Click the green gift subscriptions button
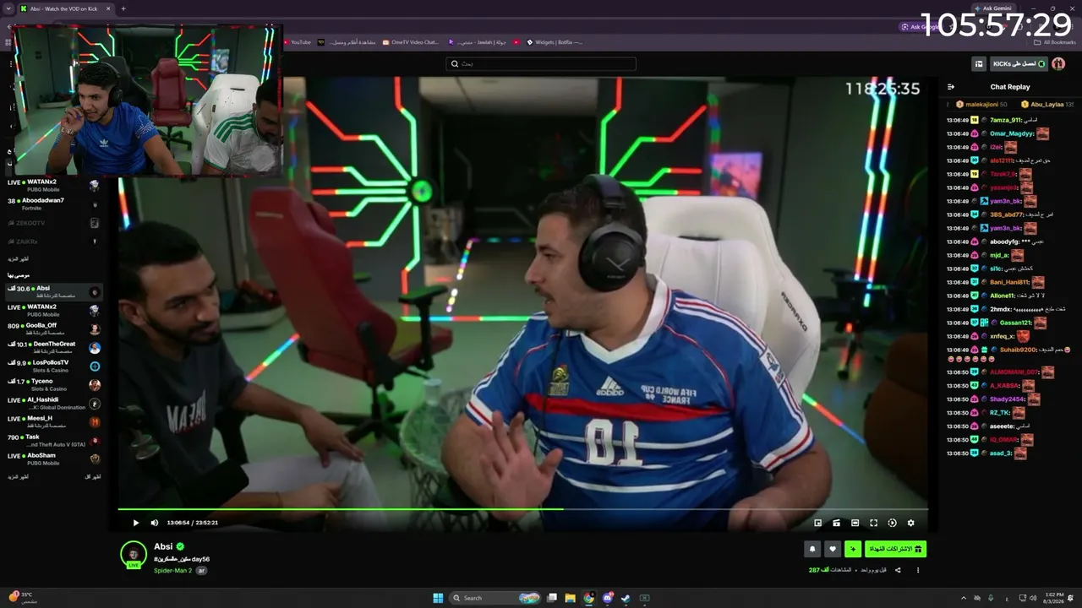 (x=895, y=549)
